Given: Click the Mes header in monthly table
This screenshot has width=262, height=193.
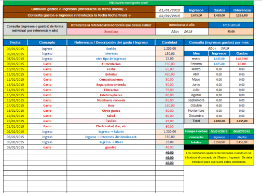Looking at the screenshot, I should click(196, 53).
